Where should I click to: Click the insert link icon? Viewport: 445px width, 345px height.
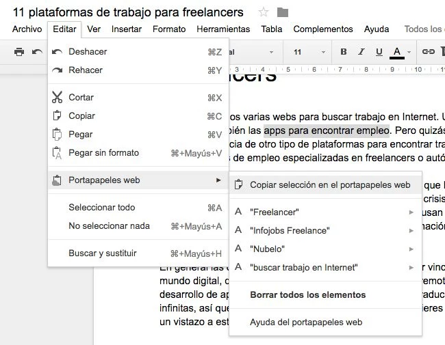click(x=429, y=52)
